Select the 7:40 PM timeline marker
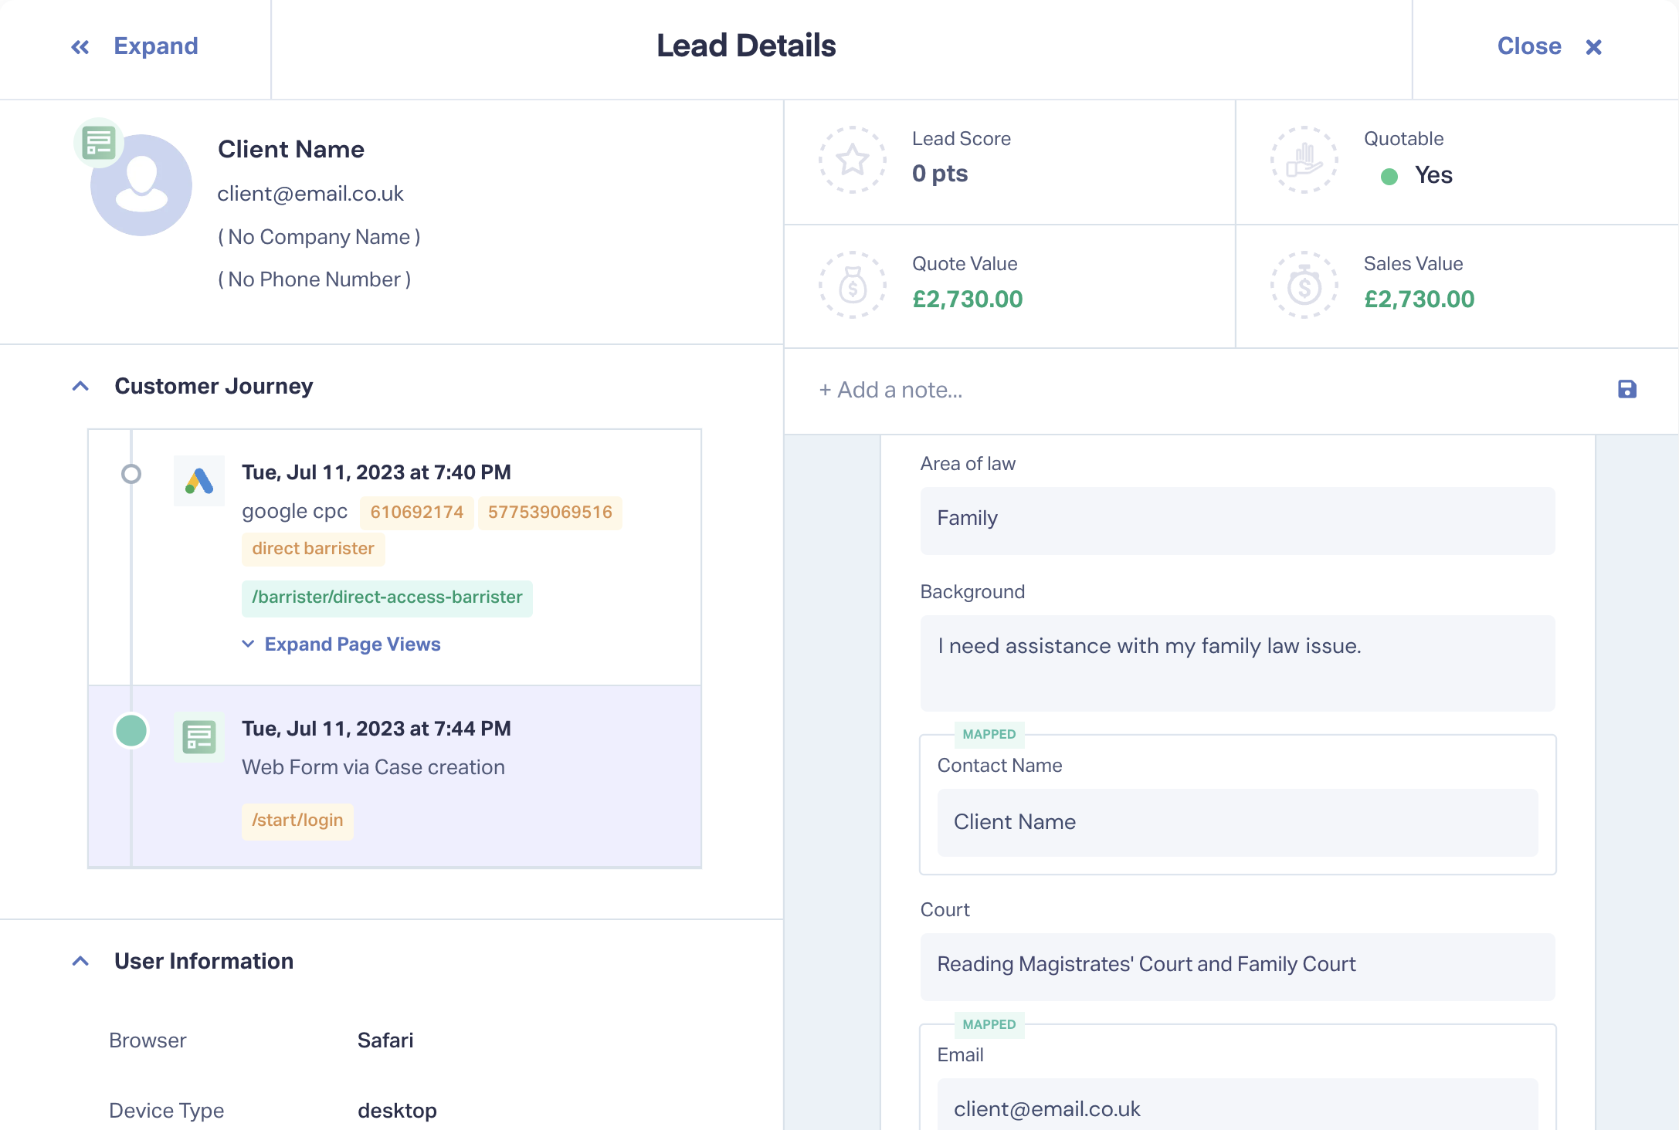 click(131, 473)
